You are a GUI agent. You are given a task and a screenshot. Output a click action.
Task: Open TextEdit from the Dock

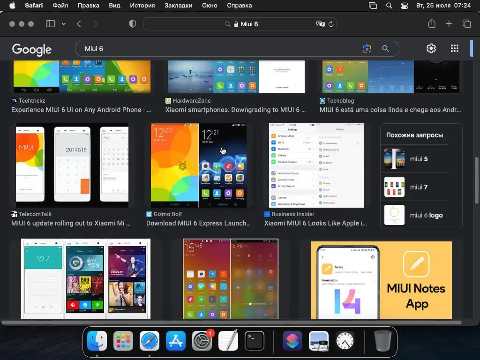pos(228,341)
